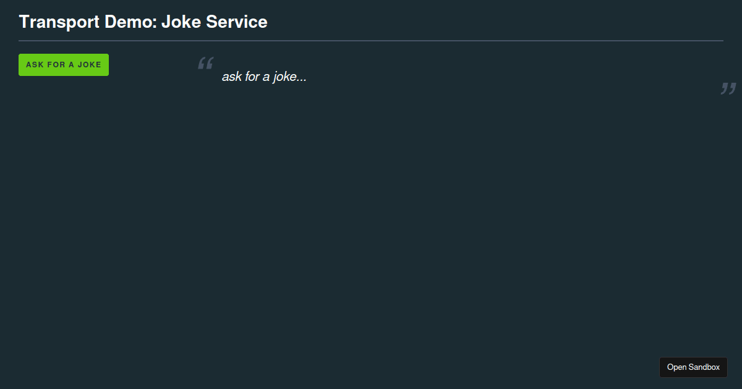Click the word 'Sandbox' on the dark button
This screenshot has width=742, height=389.
(x=706, y=367)
